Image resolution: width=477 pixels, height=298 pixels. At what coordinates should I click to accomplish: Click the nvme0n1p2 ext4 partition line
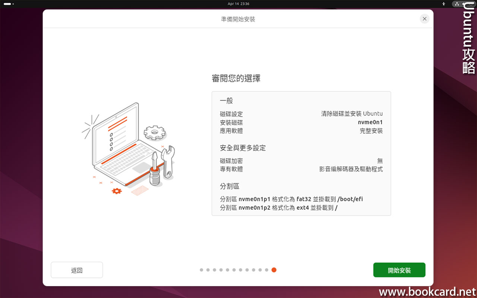(279, 207)
